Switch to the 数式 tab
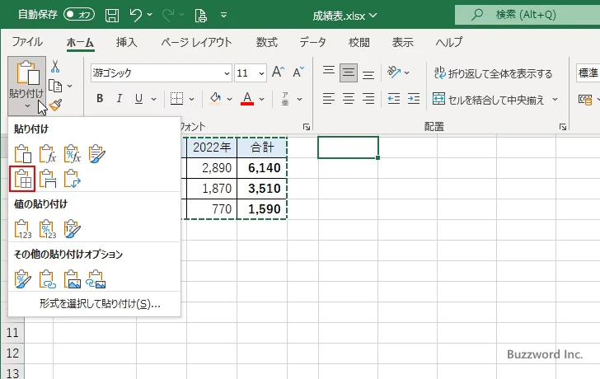The width and height of the screenshot is (600, 379). point(267,42)
